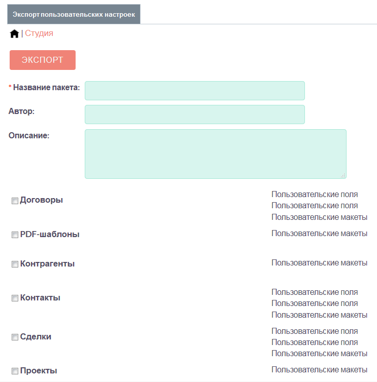Tick the PDF-шаблоны checkbox
Screen dimensions: 377x382
(x=15, y=235)
